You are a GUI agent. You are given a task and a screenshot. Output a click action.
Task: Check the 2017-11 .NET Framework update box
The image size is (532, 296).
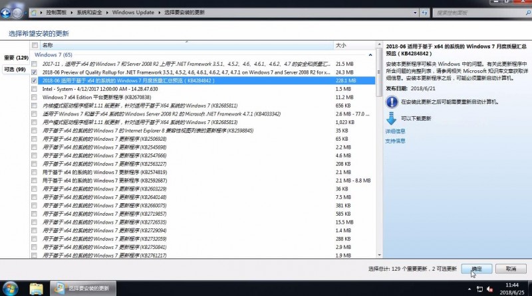tap(35, 64)
